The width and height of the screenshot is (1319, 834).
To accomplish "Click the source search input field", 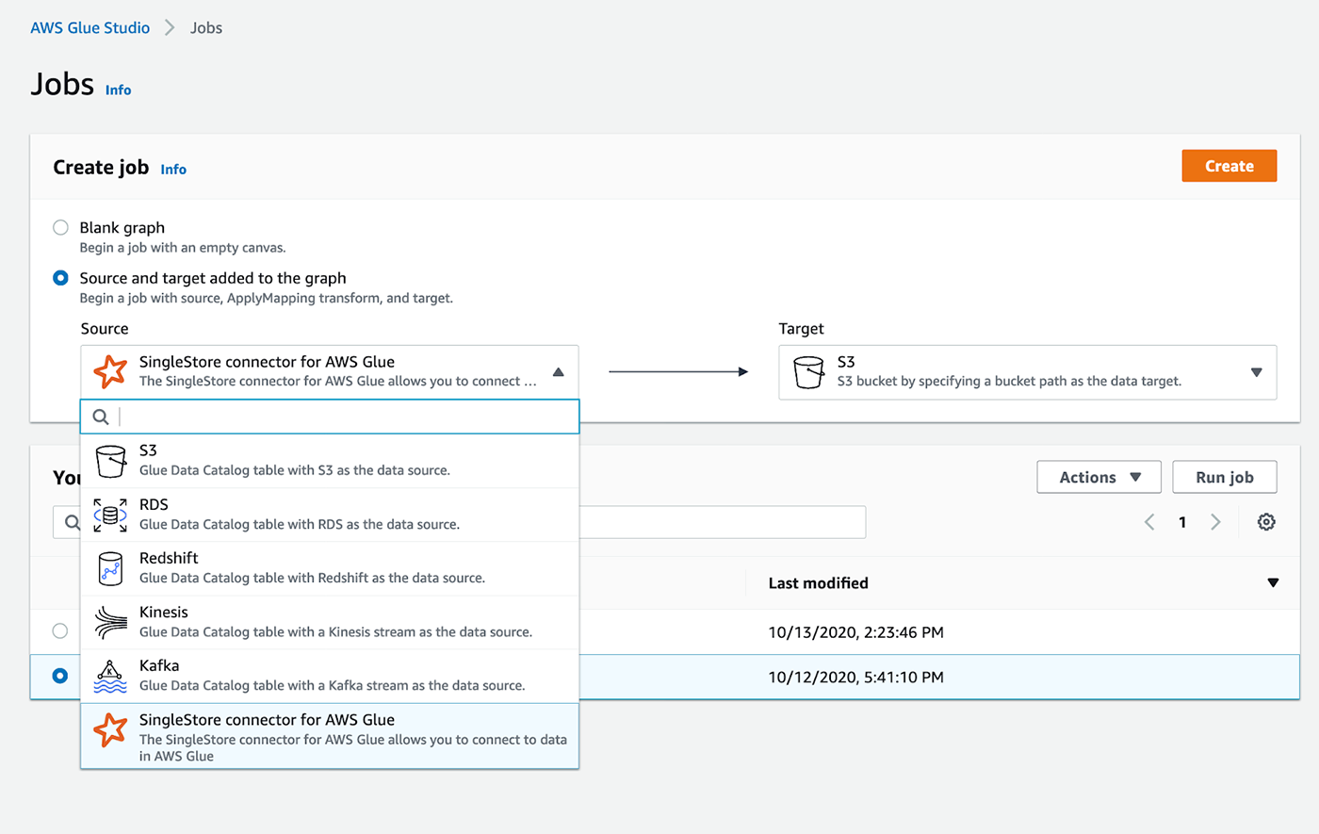I will 330,417.
